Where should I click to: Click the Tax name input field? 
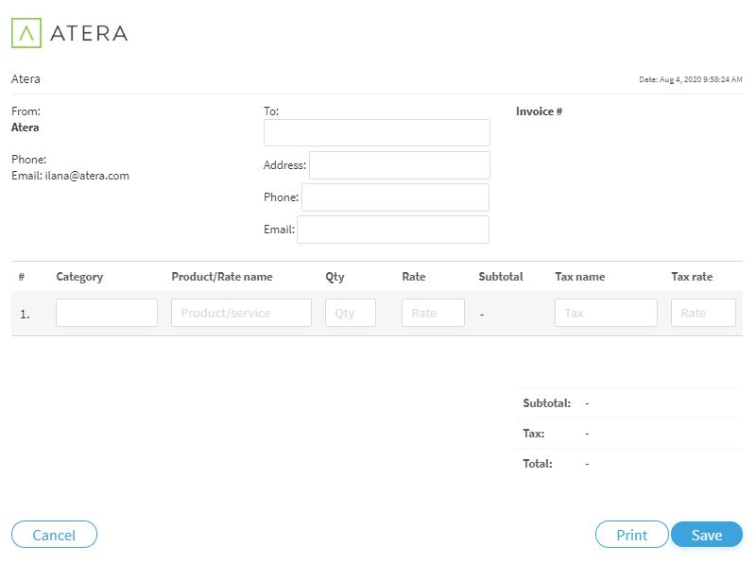pyautogui.click(x=606, y=313)
